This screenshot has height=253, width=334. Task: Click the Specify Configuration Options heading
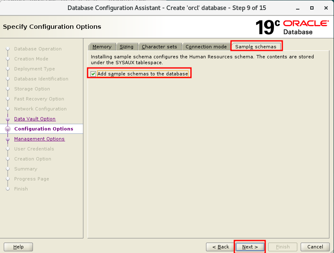coord(52,27)
